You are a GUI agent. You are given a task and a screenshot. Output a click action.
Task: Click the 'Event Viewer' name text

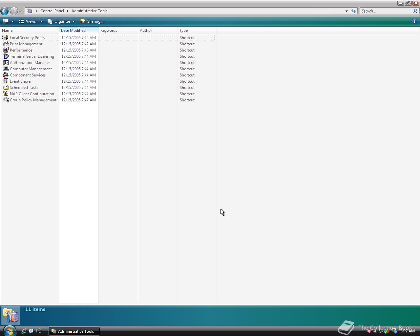coord(21,81)
